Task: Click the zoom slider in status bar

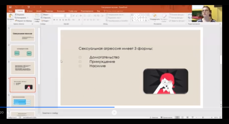Action: click(204, 117)
